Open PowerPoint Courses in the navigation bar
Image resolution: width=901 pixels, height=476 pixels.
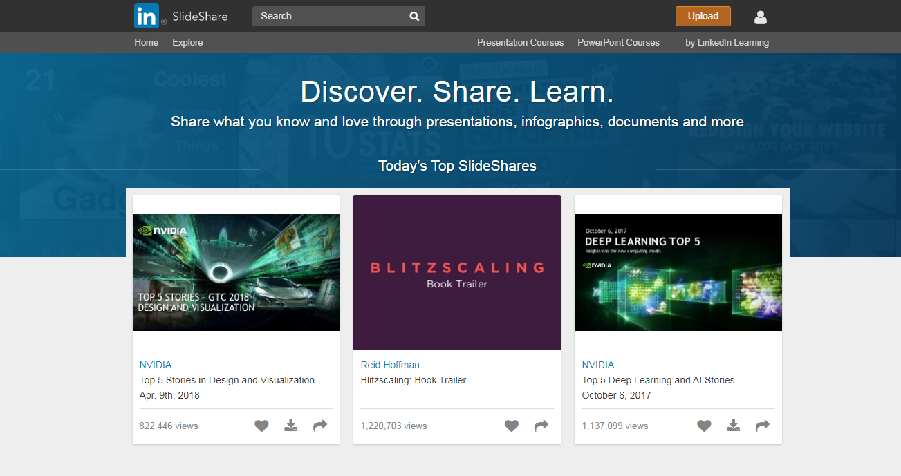pyautogui.click(x=619, y=42)
